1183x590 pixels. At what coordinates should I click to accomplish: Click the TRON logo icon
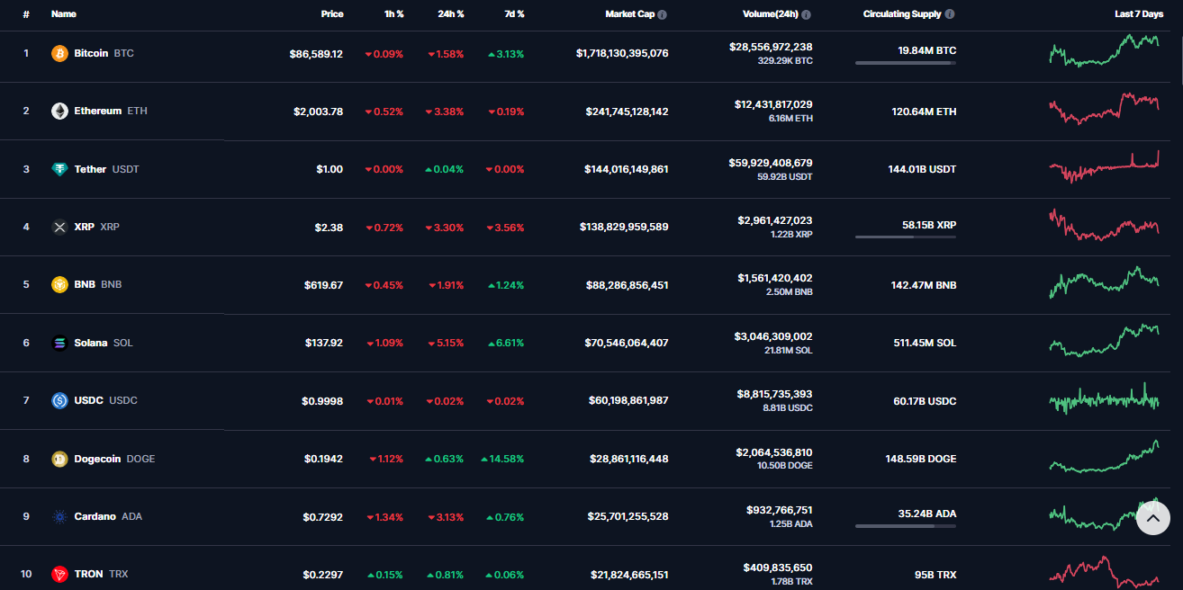tap(60, 574)
